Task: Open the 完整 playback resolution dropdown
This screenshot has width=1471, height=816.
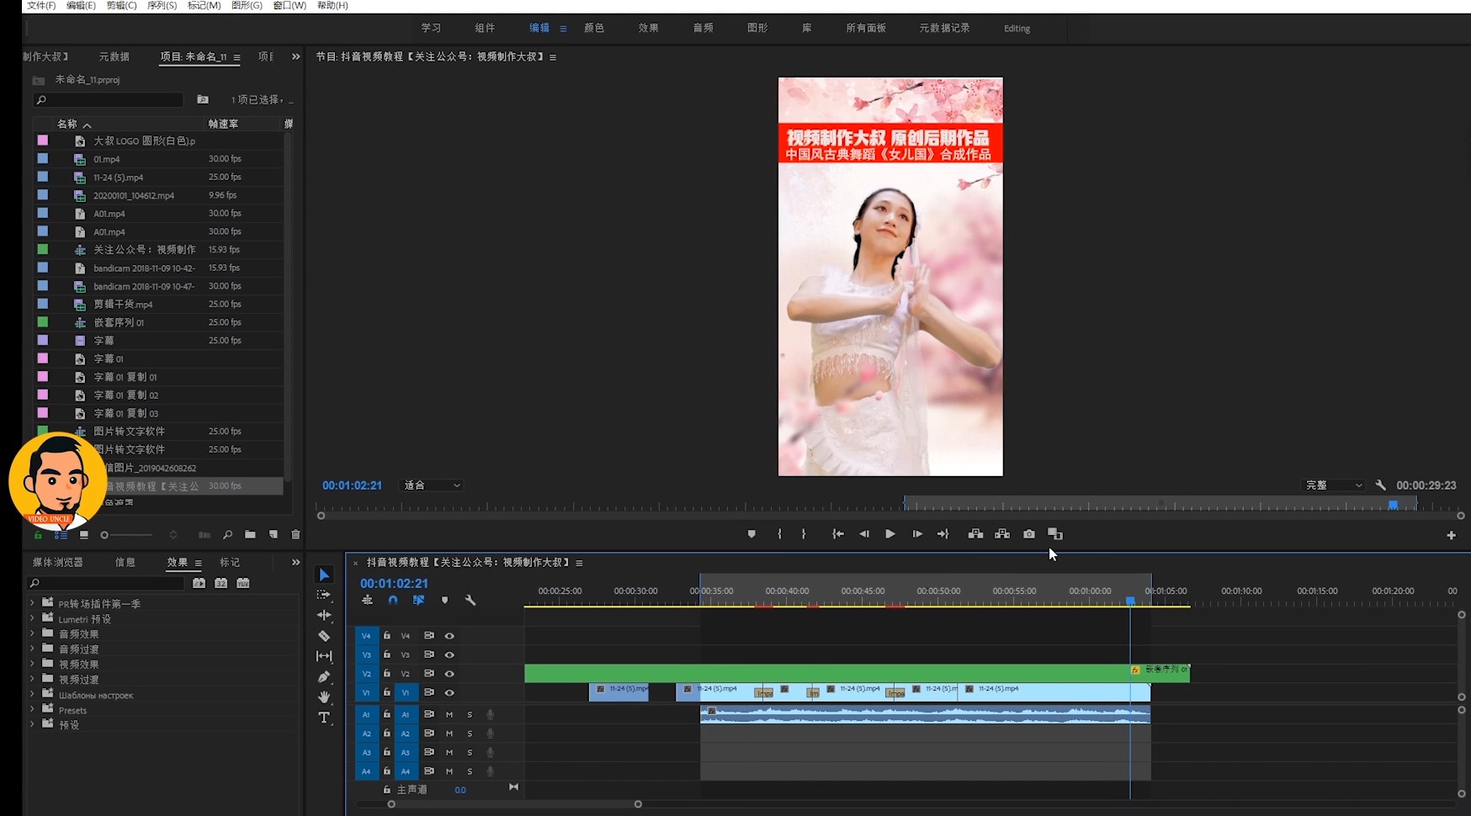Action: point(1334,485)
